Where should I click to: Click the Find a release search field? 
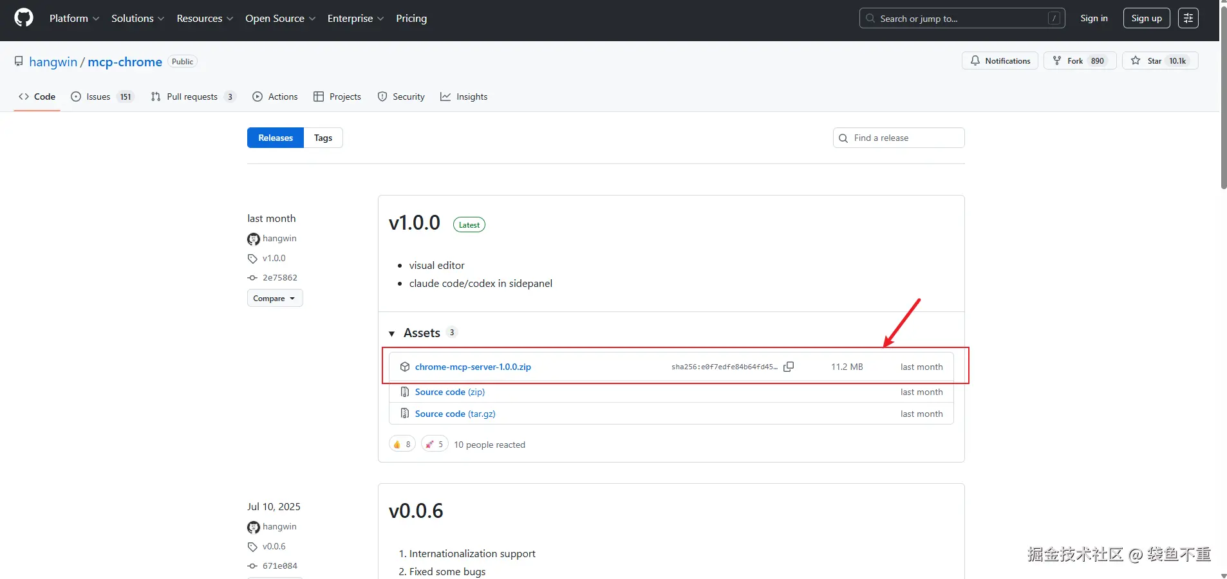point(904,138)
